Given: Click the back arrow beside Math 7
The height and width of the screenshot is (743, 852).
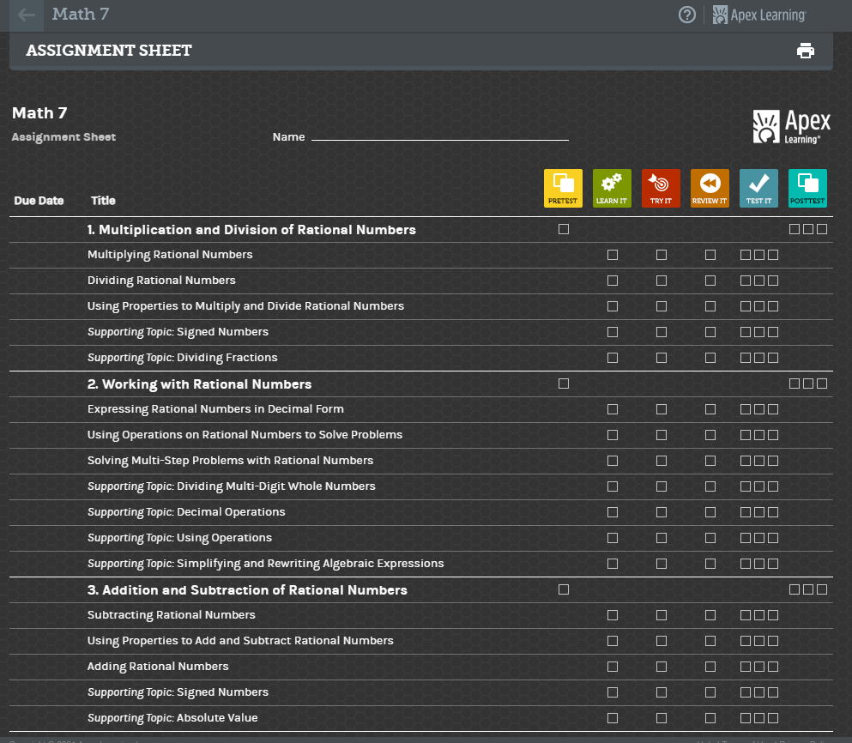Looking at the screenshot, I should click(x=27, y=15).
